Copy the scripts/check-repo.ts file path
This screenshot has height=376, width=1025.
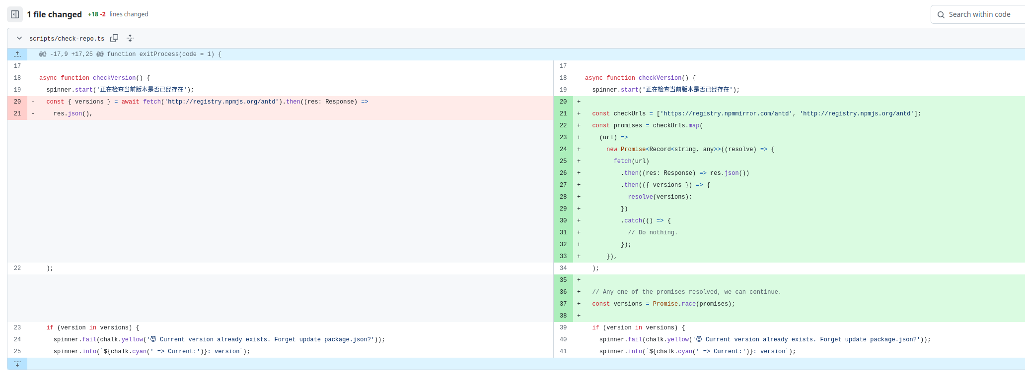pyautogui.click(x=114, y=38)
